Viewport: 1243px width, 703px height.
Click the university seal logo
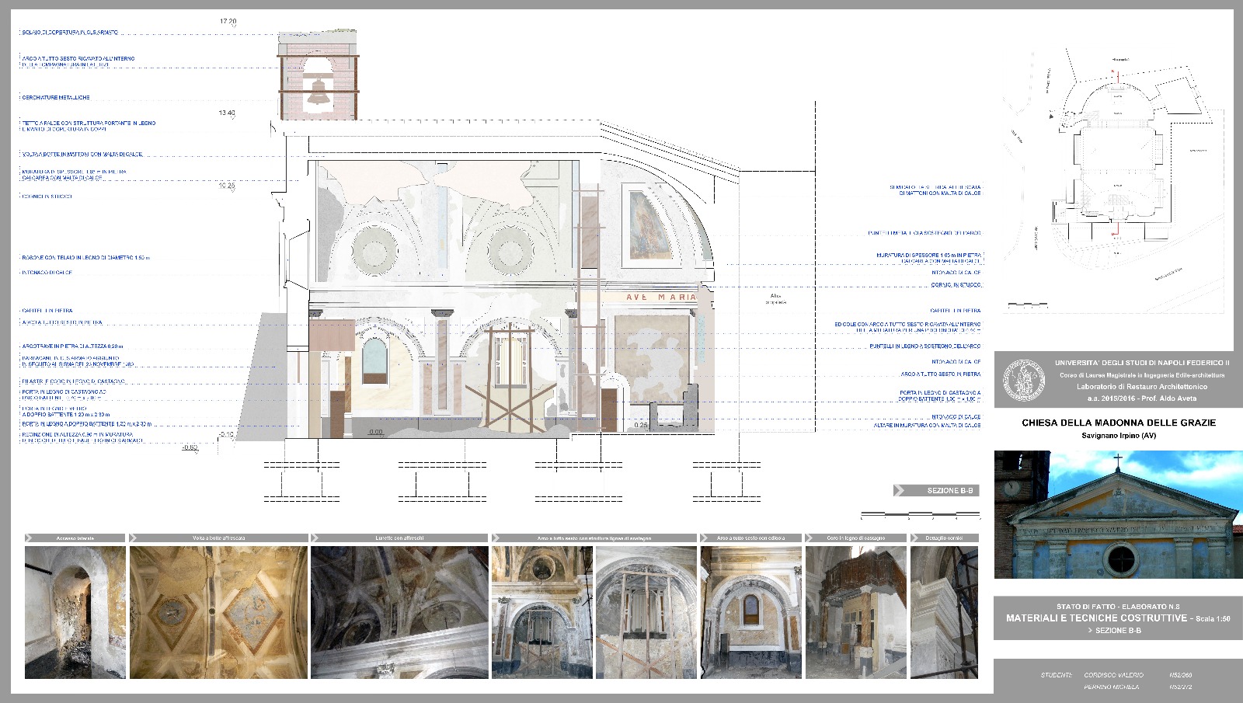pos(1024,380)
